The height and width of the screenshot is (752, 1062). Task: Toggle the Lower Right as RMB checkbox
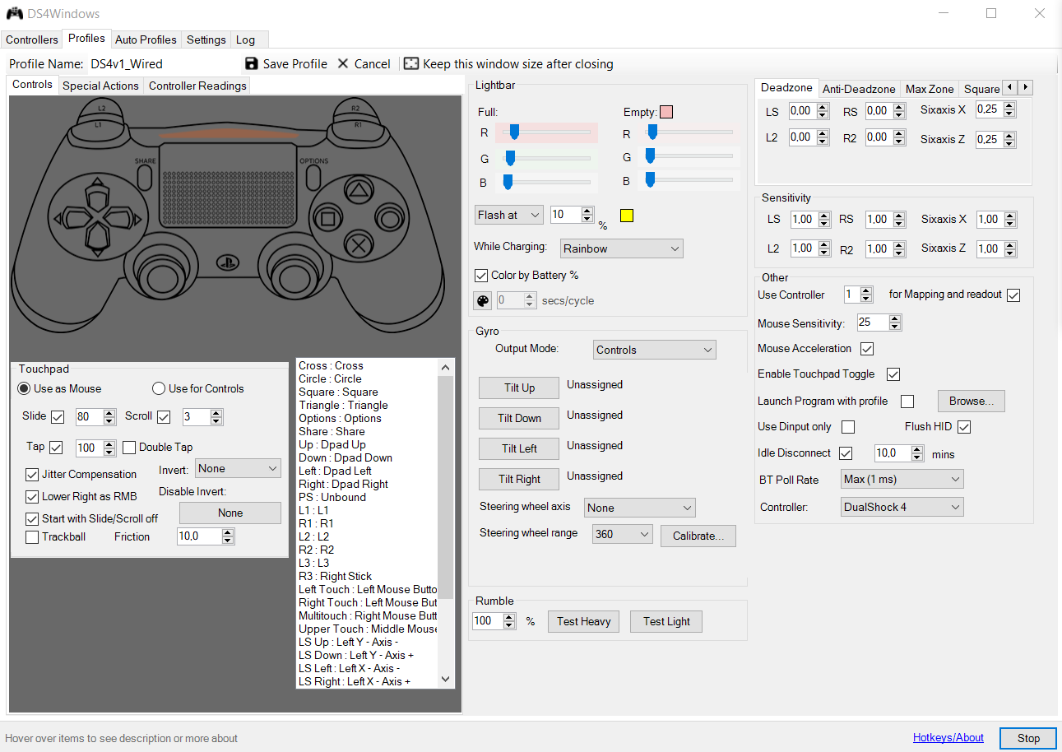[32, 496]
